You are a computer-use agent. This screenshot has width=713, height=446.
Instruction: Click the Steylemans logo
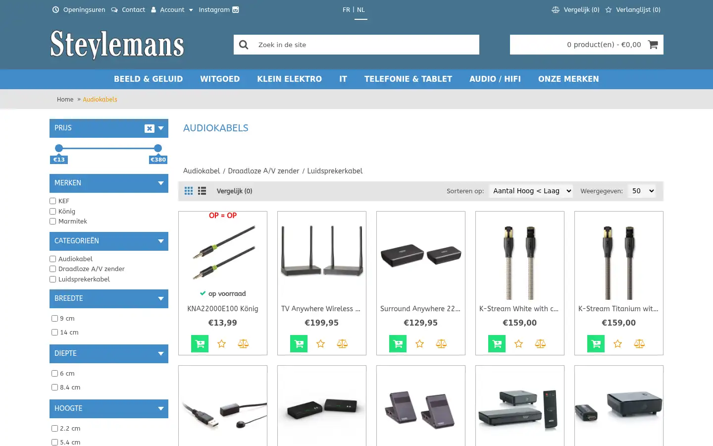tap(117, 45)
